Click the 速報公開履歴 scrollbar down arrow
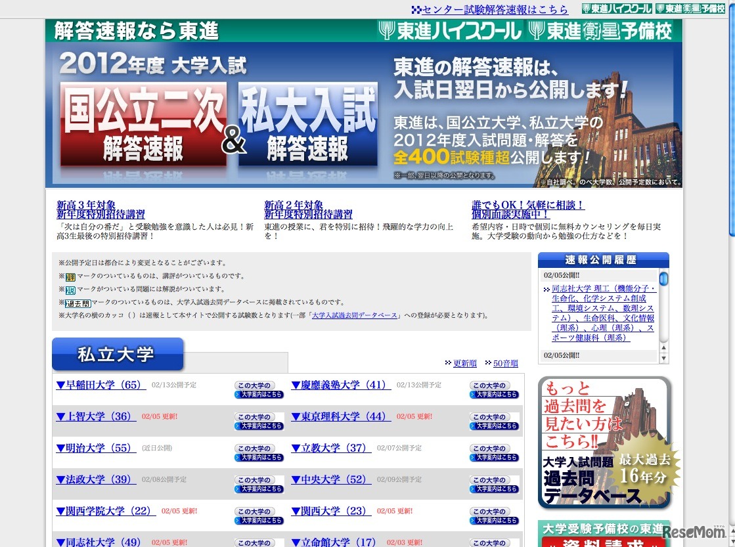The image size is (735, 547). 664,358
